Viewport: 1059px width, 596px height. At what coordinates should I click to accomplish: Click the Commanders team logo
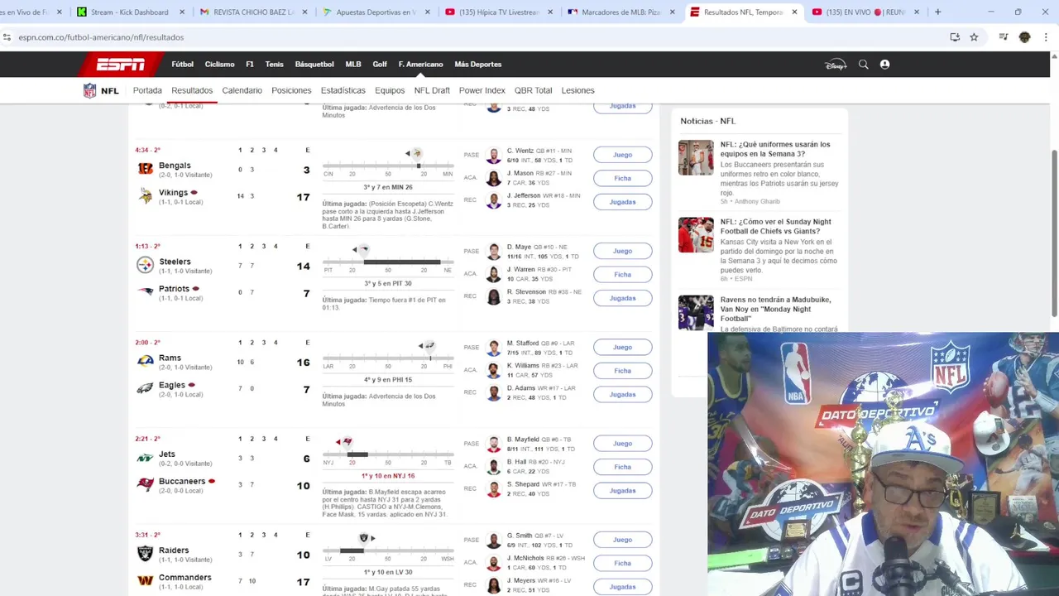tap(145, 580)
